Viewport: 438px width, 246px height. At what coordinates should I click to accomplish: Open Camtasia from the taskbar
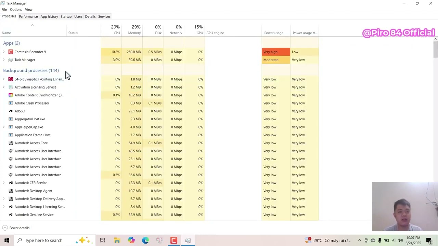click(174, 240)
